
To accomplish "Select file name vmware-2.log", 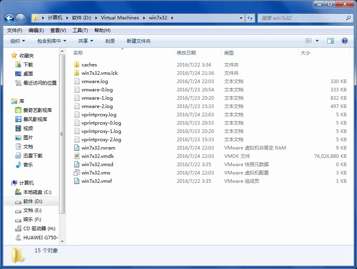I will pyautogui.click(x=97, y=106).
